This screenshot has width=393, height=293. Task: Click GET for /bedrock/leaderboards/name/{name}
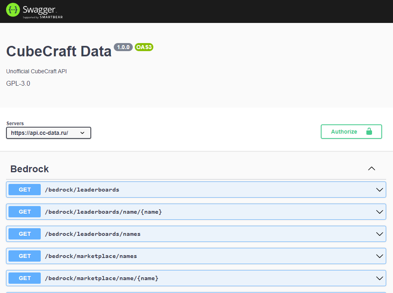pos(25,212)
